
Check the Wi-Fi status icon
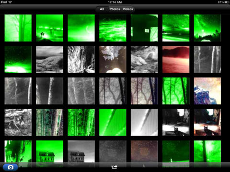(10, 2)
